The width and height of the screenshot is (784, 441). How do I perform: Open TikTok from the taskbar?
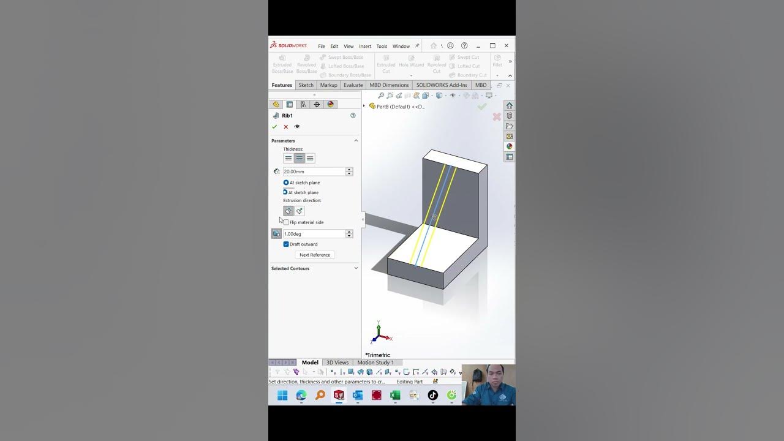(x=433, y=396)
